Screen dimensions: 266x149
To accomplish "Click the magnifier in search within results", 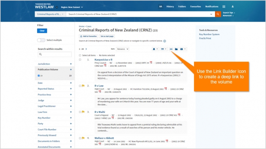I will coord(40,54).
